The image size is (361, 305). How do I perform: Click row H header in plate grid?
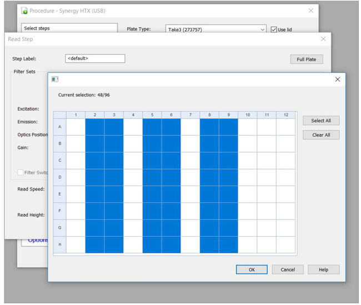(x=59, y=244)
